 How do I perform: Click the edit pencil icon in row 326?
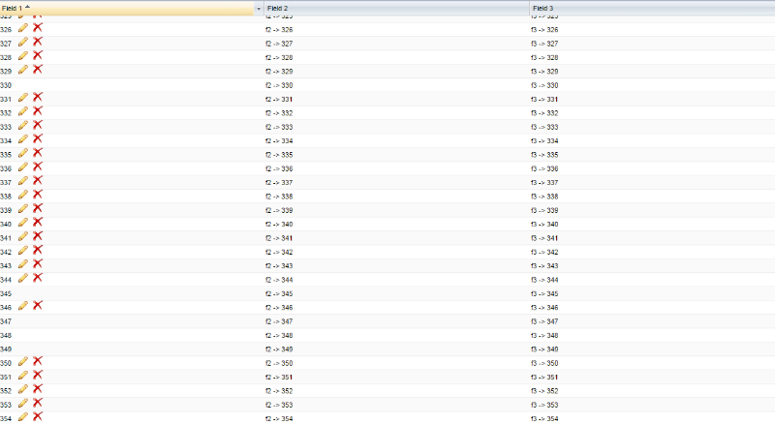coord(23,29)
